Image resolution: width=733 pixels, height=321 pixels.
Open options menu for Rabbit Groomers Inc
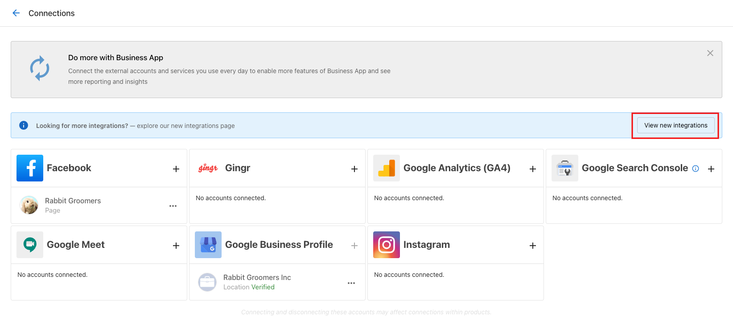pos(351,283)
